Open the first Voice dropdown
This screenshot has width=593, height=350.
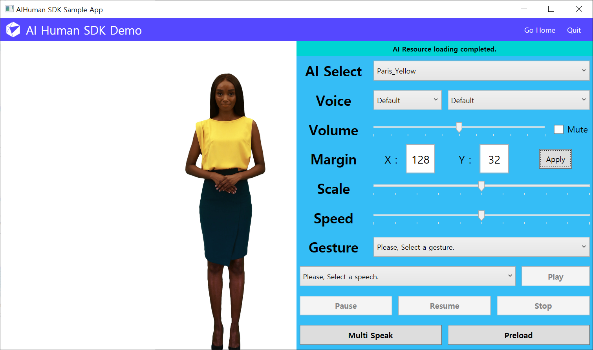(x=407, y=100)
